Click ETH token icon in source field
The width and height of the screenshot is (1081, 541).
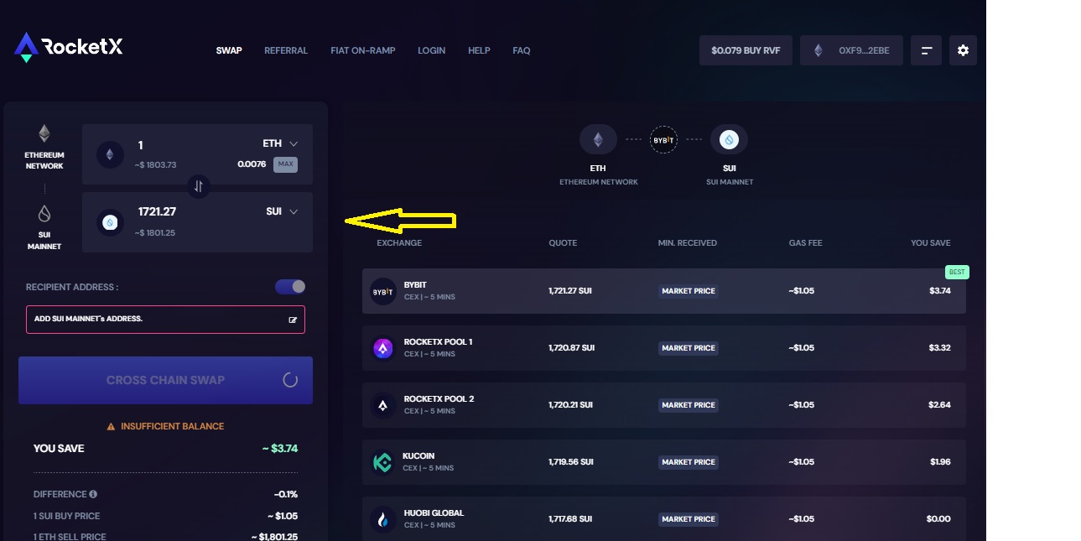[x=109, y=154]
